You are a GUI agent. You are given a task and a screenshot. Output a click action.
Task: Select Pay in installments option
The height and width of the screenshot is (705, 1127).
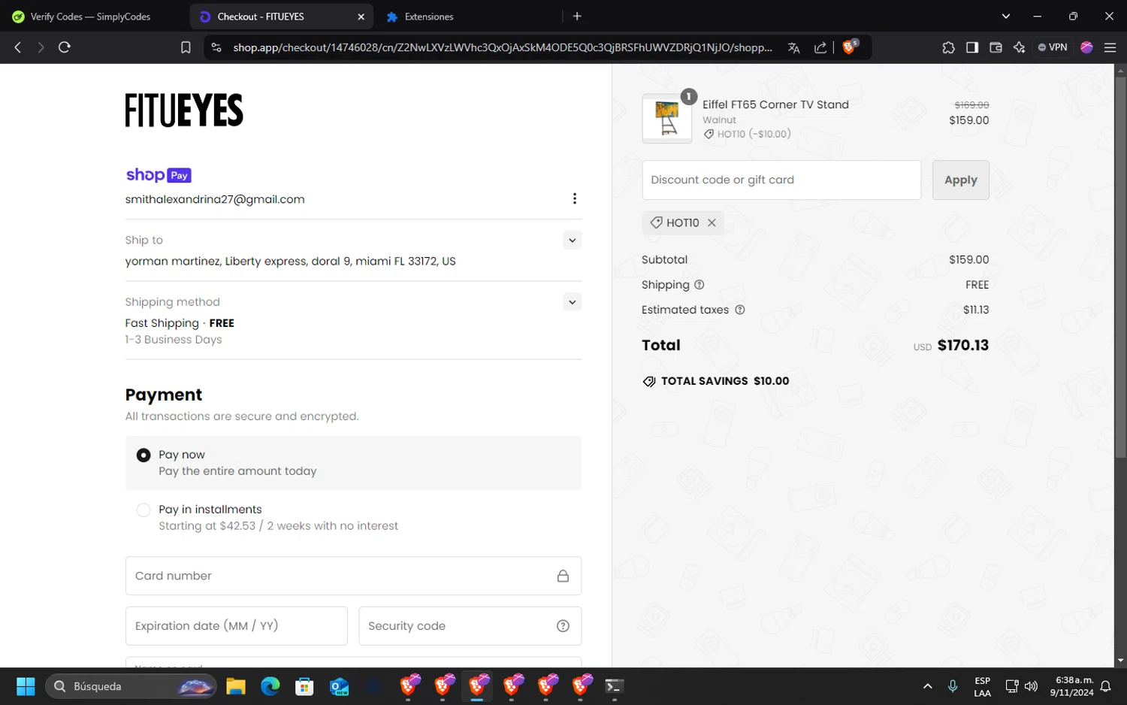pos(144,510)
